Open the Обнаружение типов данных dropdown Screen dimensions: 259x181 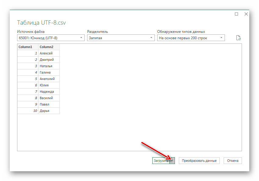coord(191,38)
